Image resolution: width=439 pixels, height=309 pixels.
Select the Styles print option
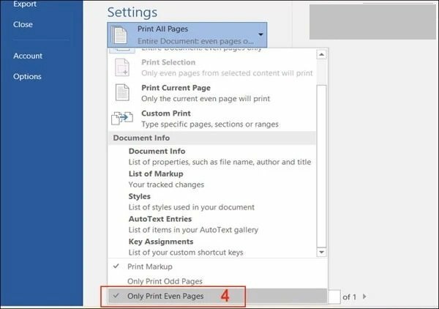tap(139, 196)
